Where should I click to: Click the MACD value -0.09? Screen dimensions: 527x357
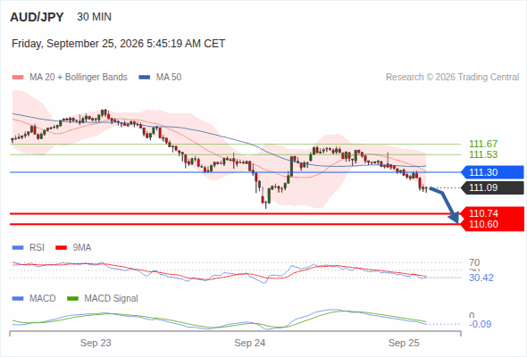pyautogui.click(x=480, y=324)
